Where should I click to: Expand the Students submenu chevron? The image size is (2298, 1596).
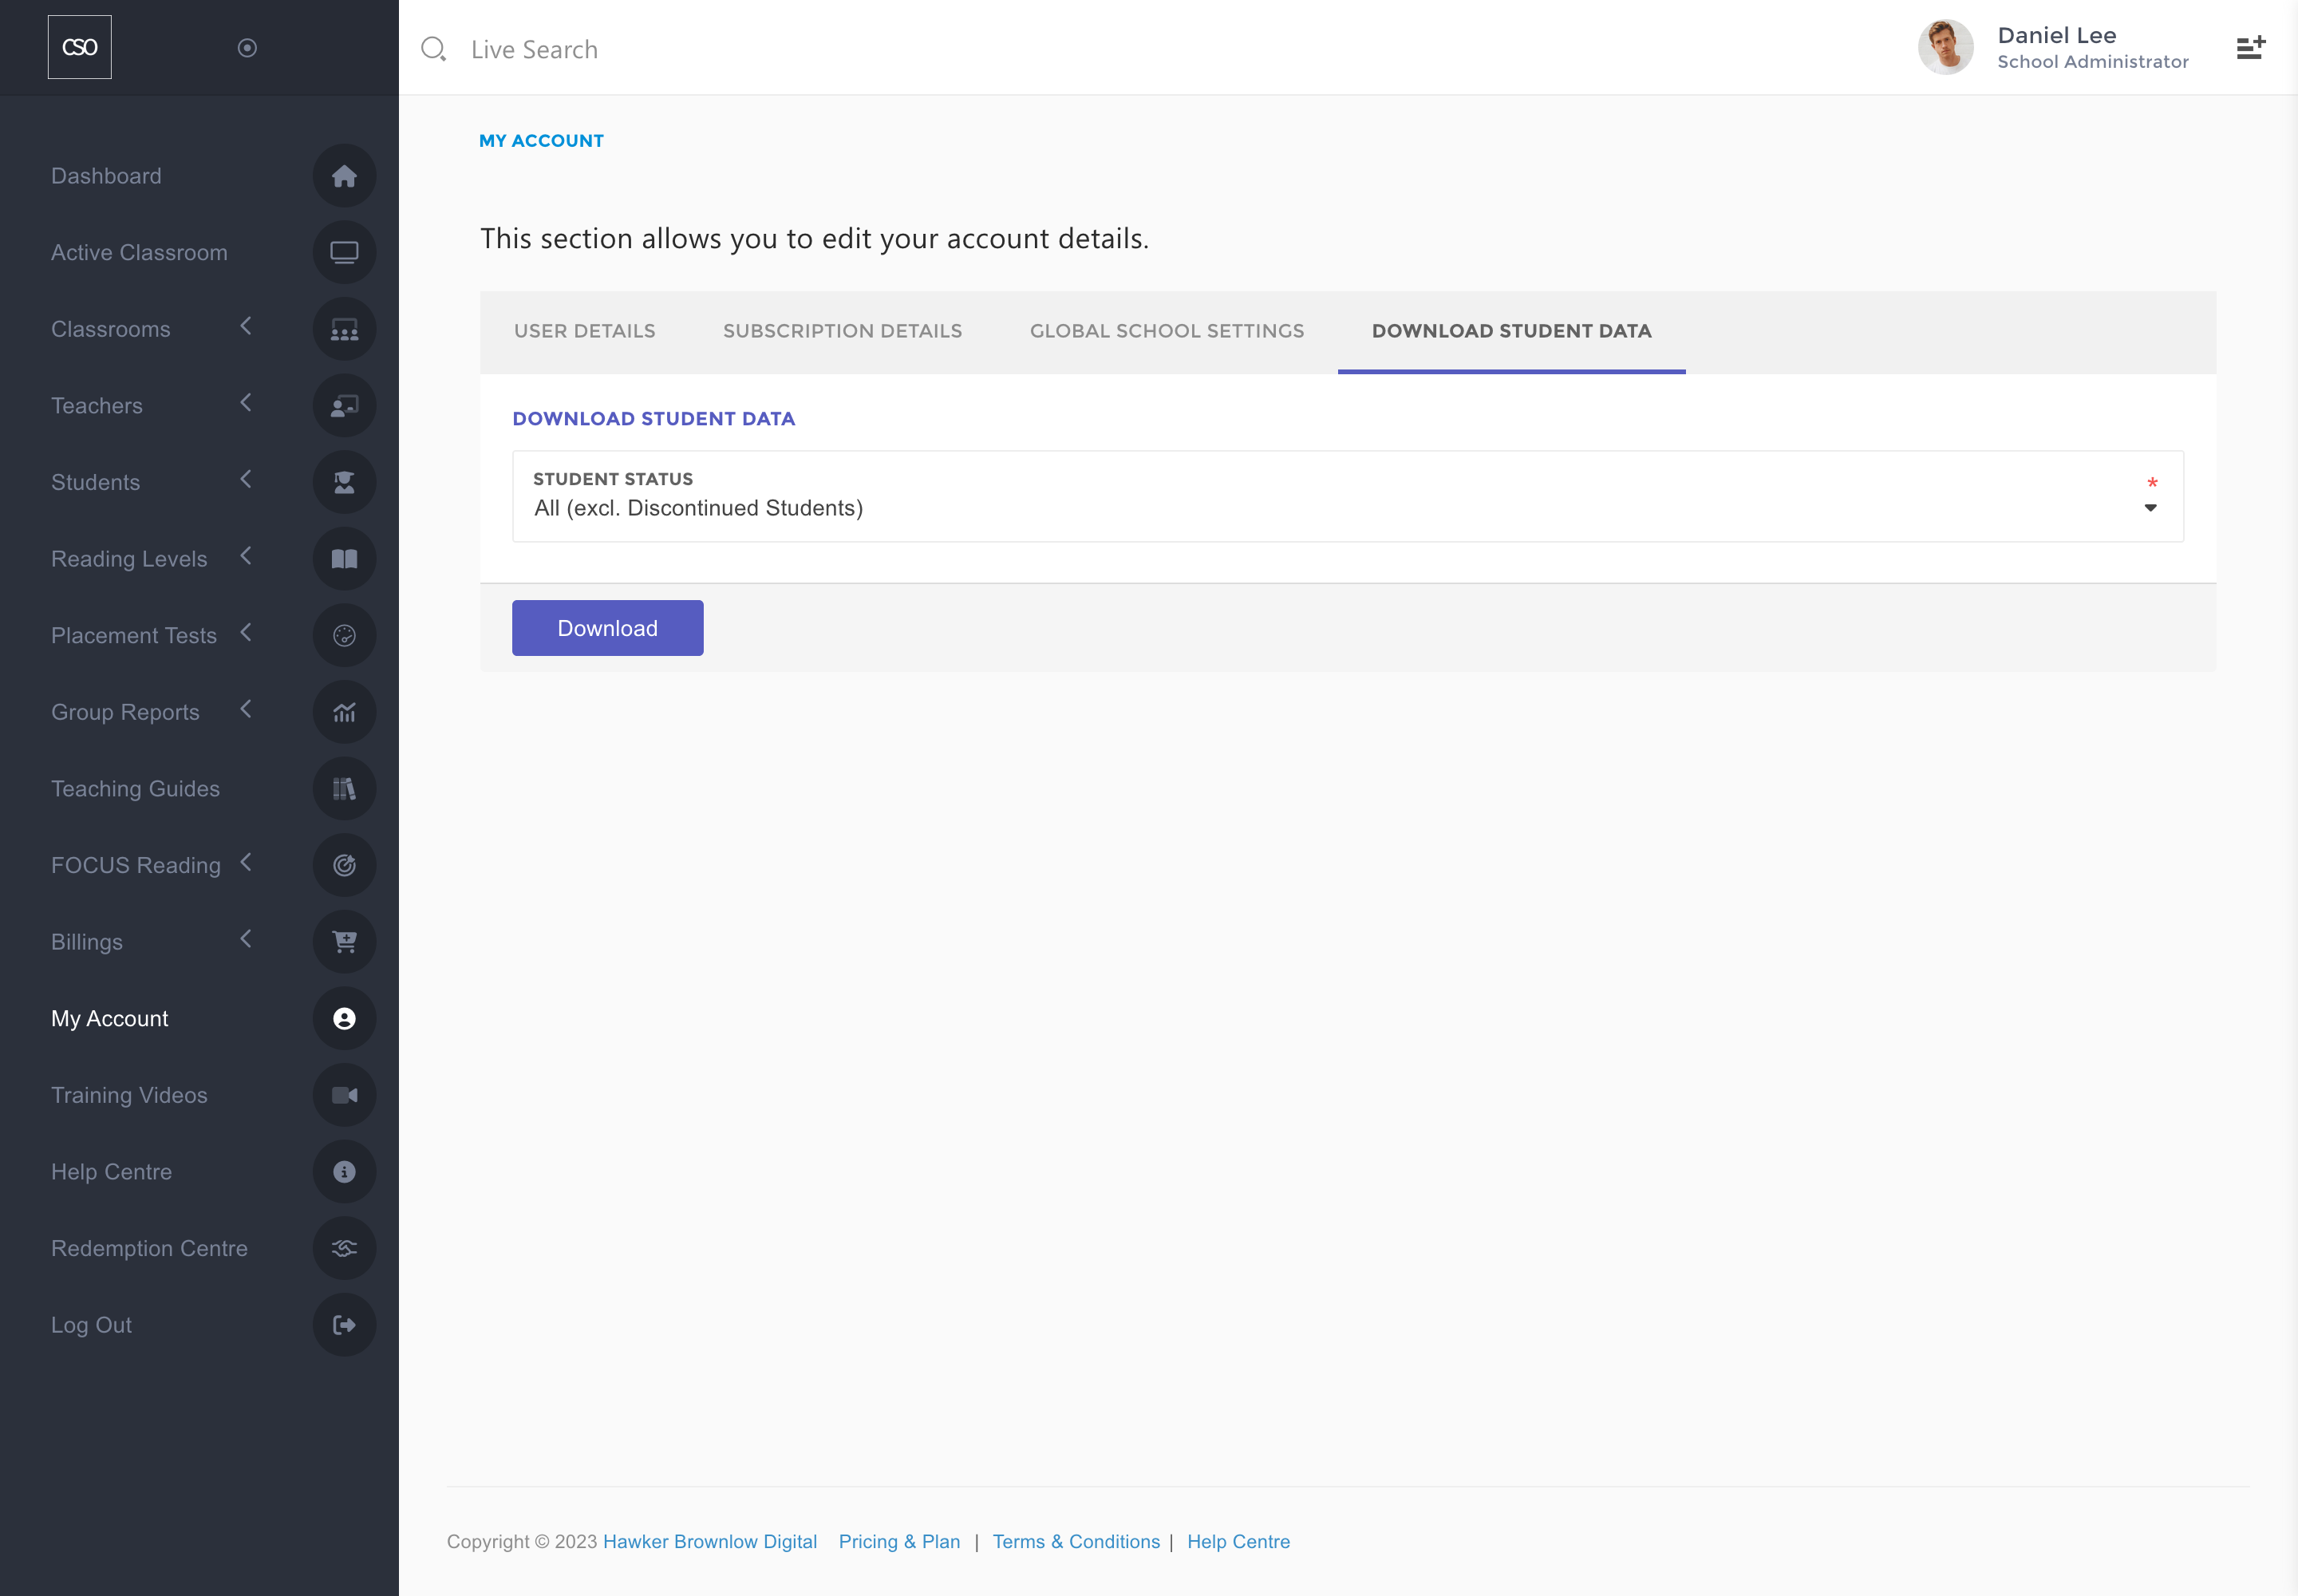(x=246, y=480)
